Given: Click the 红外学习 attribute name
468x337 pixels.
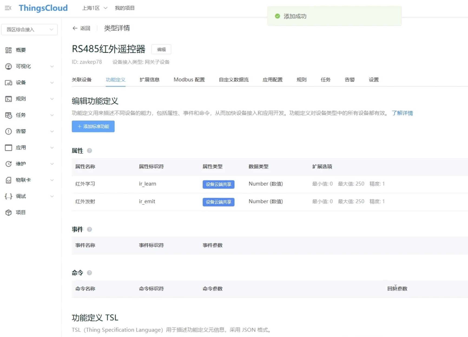Looking at the screenshot, I should pos(85,184).
